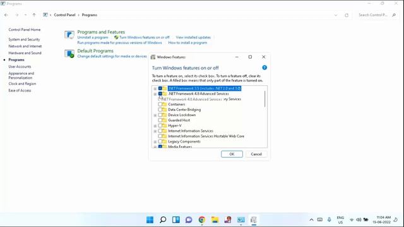This screenshot has height=227, width=404.
Task: Open File Explorer from taskbar
Action: (x=215, y=220)
